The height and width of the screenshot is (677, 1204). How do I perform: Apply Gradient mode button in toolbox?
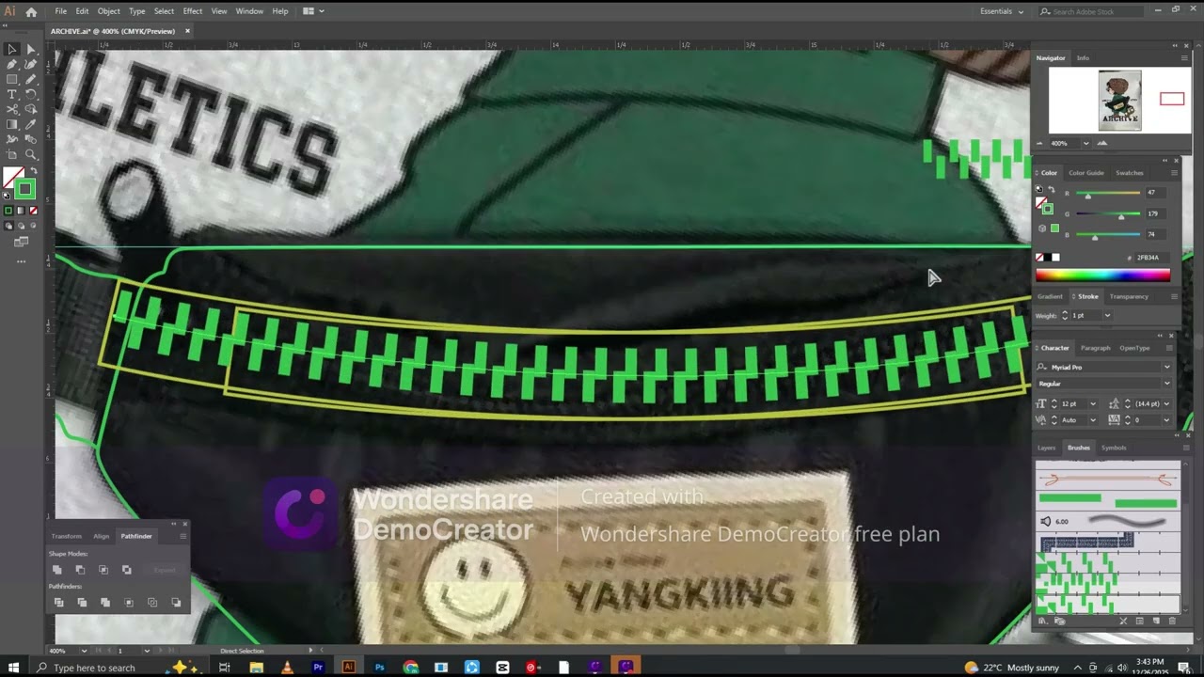point(20,211)
